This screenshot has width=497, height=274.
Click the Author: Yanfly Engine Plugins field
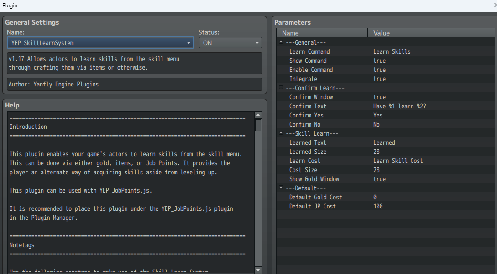point(135,84)
